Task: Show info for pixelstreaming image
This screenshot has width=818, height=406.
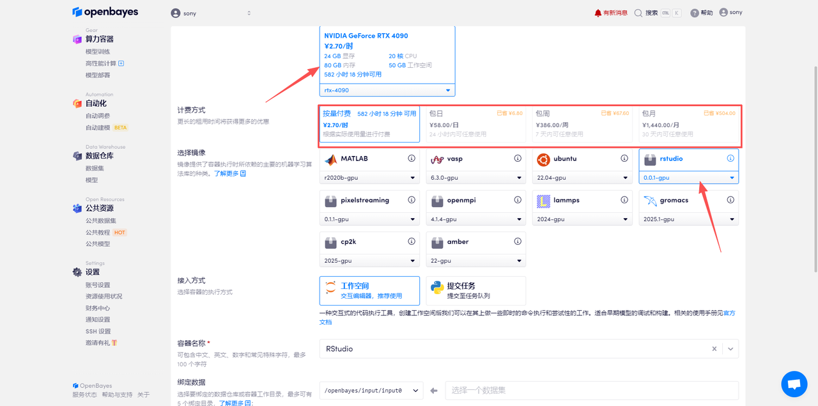Action: coord(412,199)
